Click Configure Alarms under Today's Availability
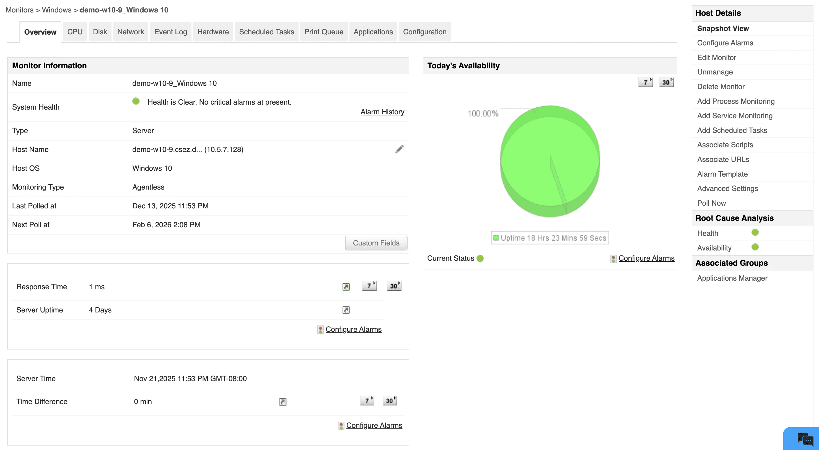This screenshot has width=819, height=450. [646, 258]
